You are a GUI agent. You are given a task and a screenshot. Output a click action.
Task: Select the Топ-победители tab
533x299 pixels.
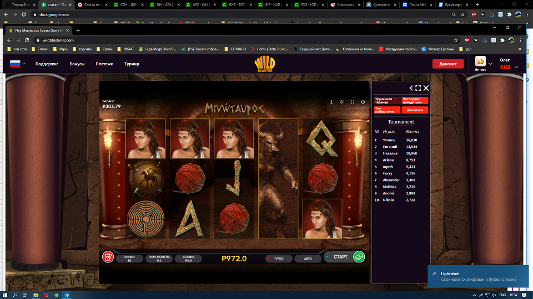(x=387, y=110)
